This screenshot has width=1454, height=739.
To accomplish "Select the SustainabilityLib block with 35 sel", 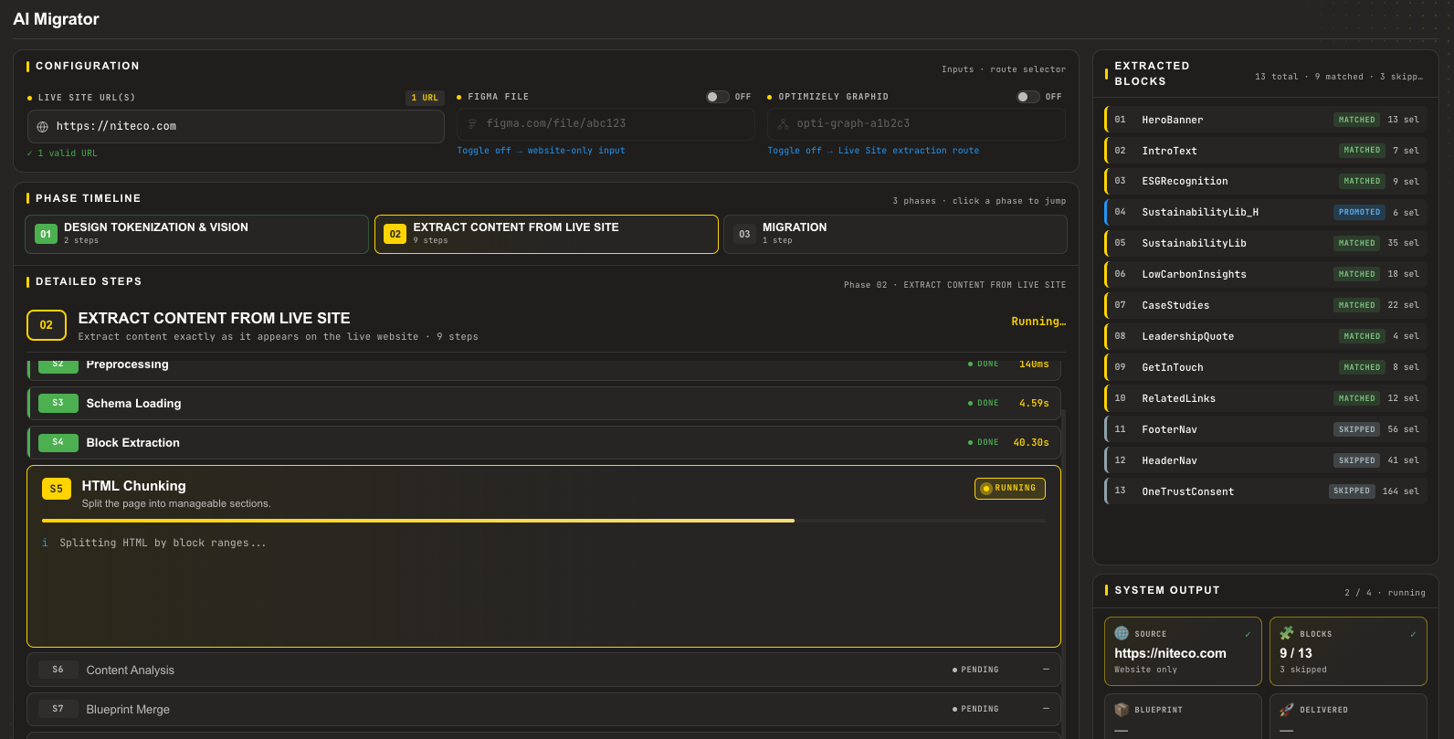I will tap(1265, 243).
